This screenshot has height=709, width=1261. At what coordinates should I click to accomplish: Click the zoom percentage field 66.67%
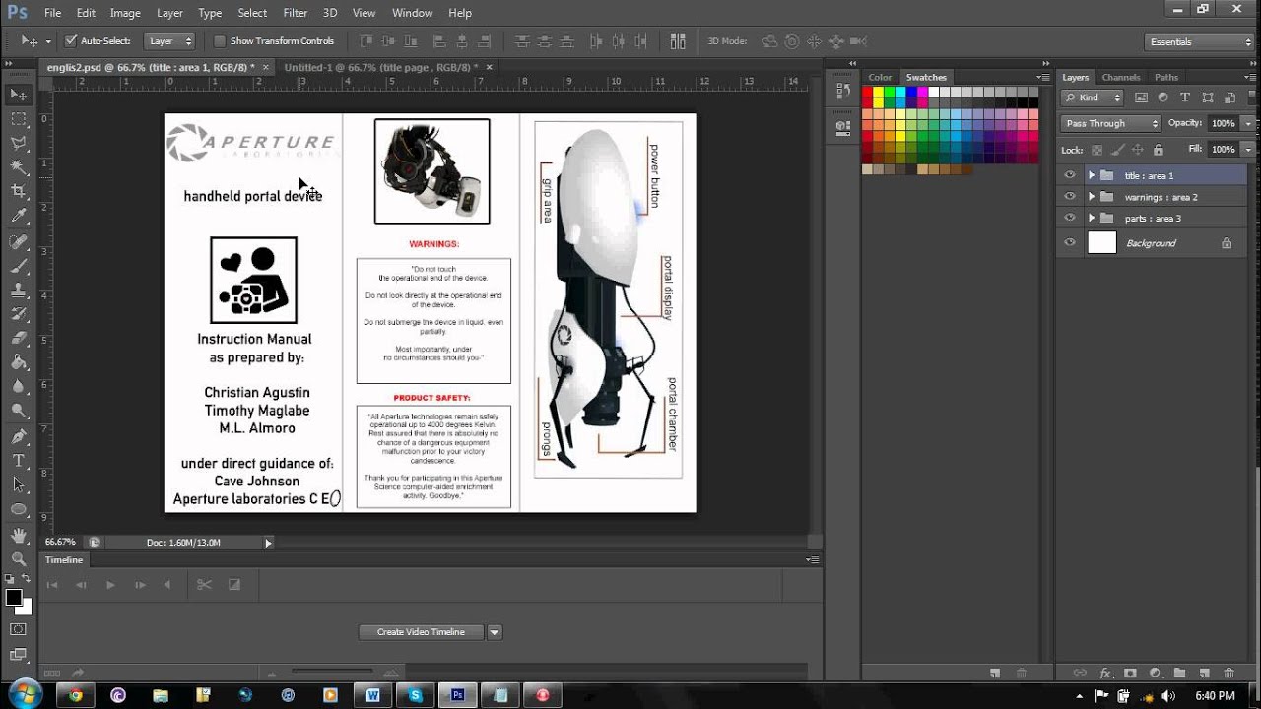[61, 542]
